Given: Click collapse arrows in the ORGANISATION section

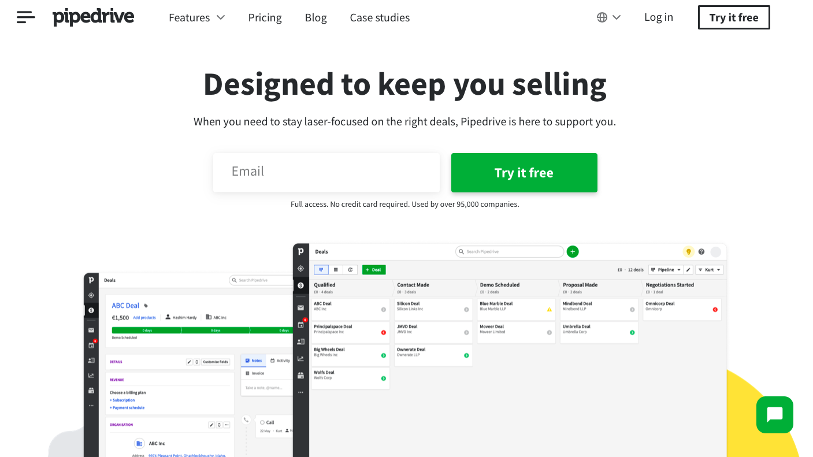Looking at the screenshot, I should (x=219, y=425).
